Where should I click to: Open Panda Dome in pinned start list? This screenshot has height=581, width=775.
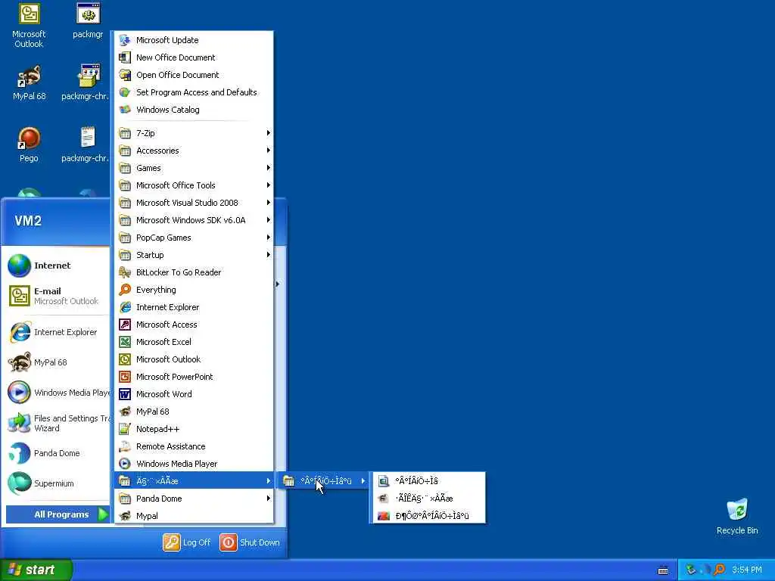tap(57, 453)
